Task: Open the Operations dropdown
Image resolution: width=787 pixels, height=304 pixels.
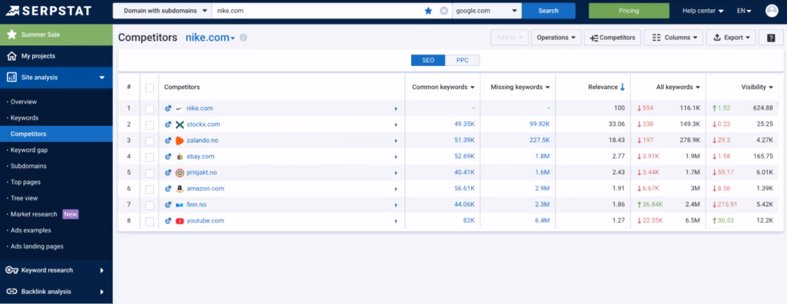Action: (x=556, y=38)
